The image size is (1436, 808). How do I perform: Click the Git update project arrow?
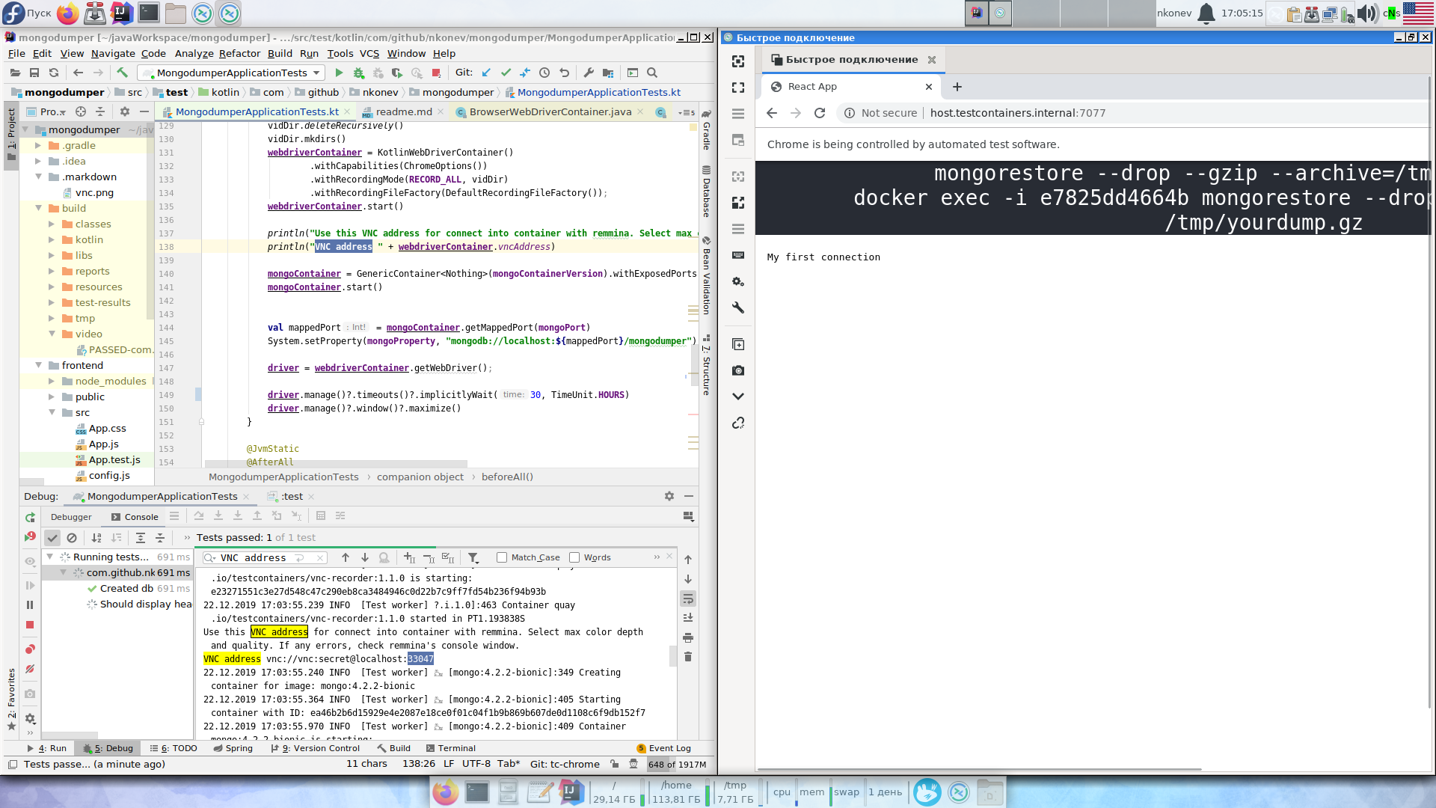click(486, 73)
